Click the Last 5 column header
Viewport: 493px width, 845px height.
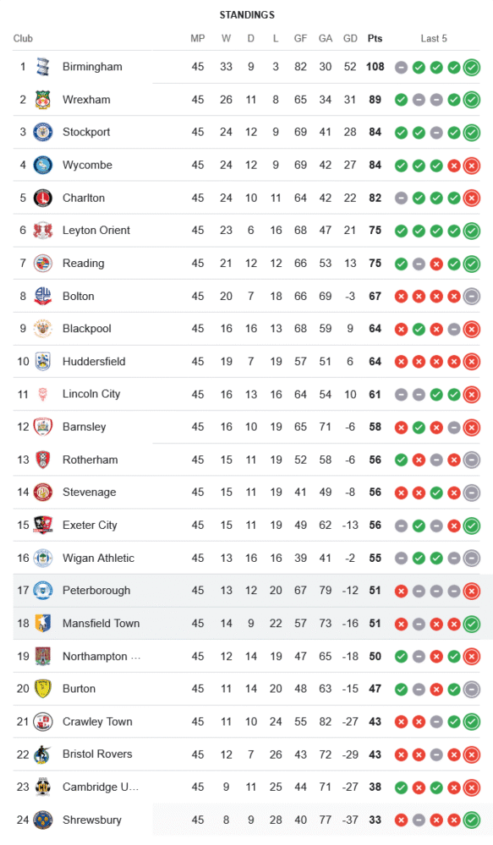tap(434, 38)
